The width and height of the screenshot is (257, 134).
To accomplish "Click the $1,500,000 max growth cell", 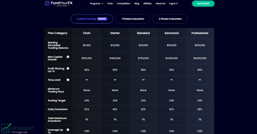I will pyautogui.click(x=171, y=58).
